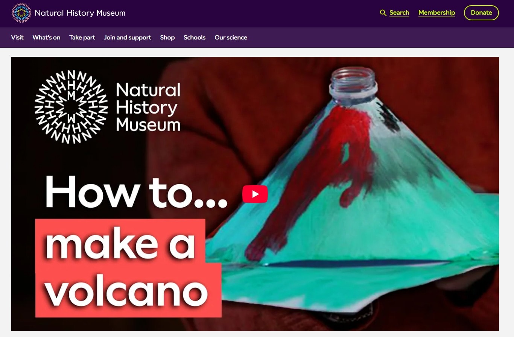514x337 pixels.
Task: Open the Our science menu
Action: (x=231, y=38)
